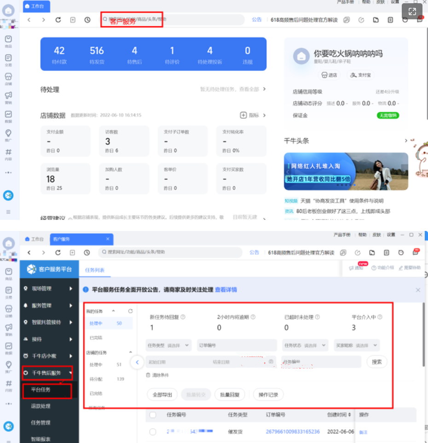This screenshot has height=443, width=428.
Task: Click the fullscreen expand icon on the image
Action: pyautogui.click(x=412, y=12)
